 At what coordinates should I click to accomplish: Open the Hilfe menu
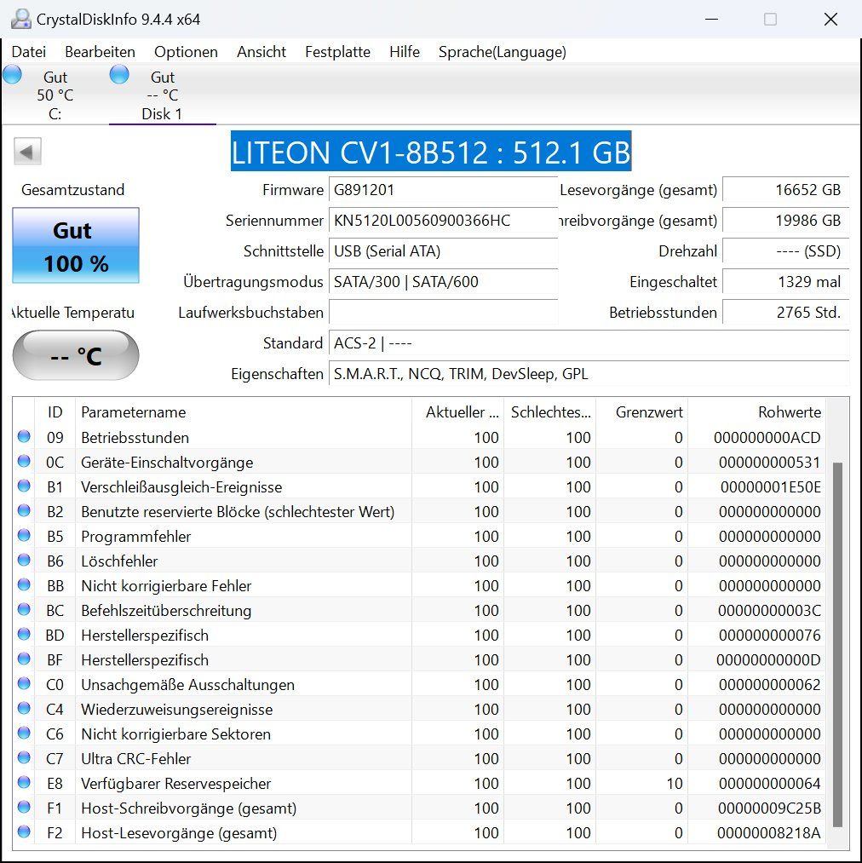coord(405,52)
